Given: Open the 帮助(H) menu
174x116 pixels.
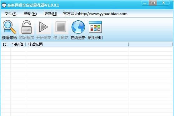Looking at the screenshot, I should click(30, 14).
